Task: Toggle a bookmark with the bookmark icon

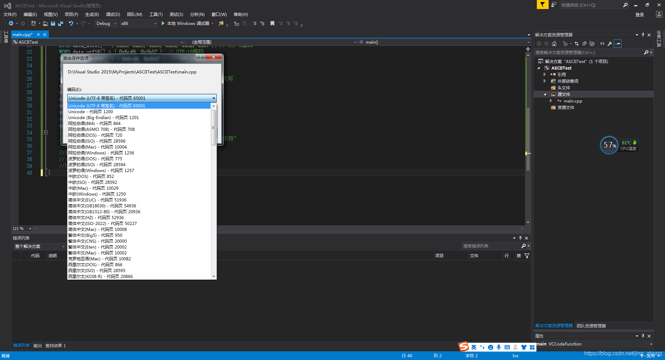Action: pyautogui.click(x=273, y=24)
